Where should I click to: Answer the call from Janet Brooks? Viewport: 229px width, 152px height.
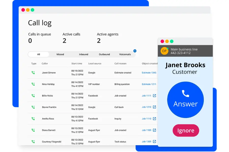(x=185, y=100)
